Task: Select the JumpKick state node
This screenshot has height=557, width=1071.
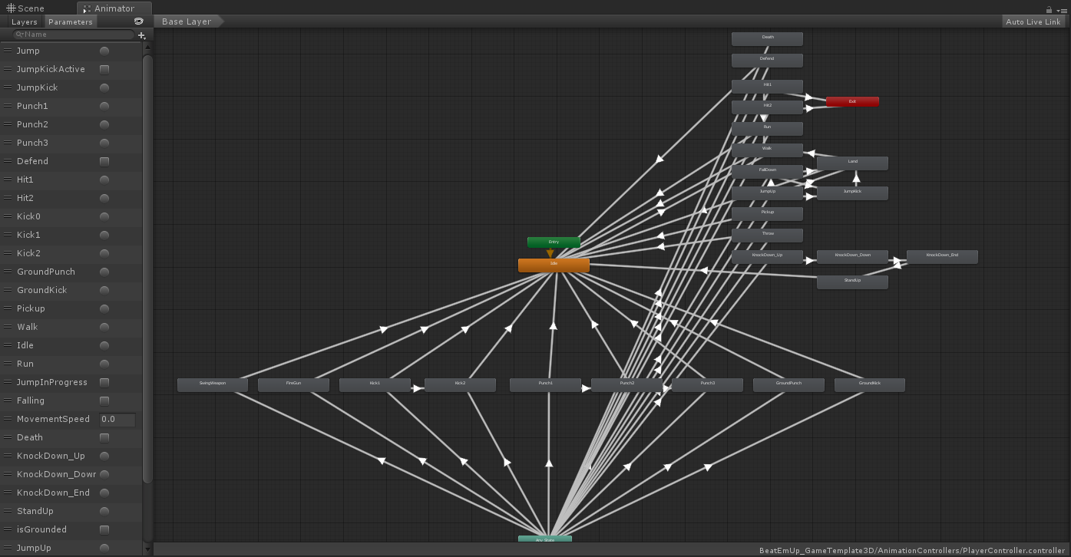Action: (852, 193)
